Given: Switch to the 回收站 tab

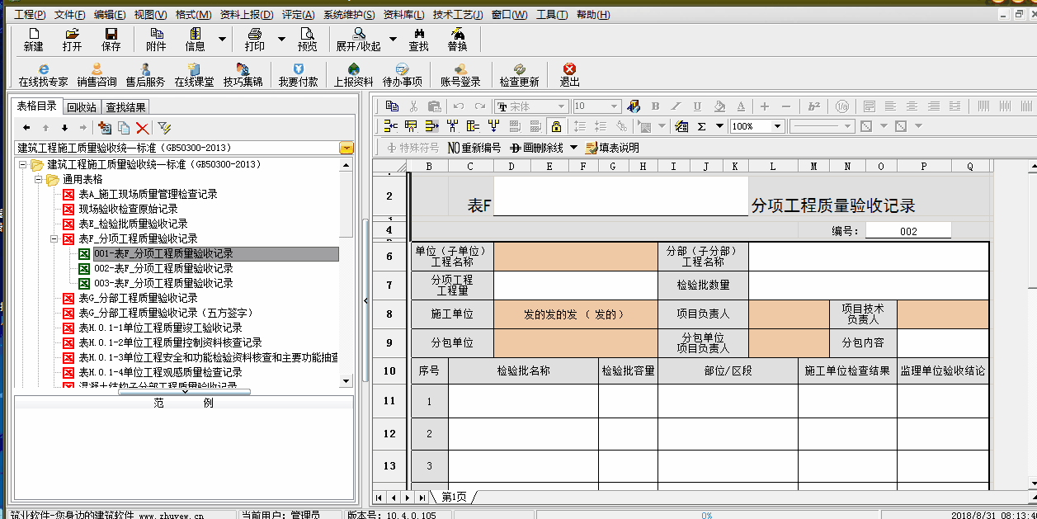Looking at the screenshot, I should coord(82,107).
